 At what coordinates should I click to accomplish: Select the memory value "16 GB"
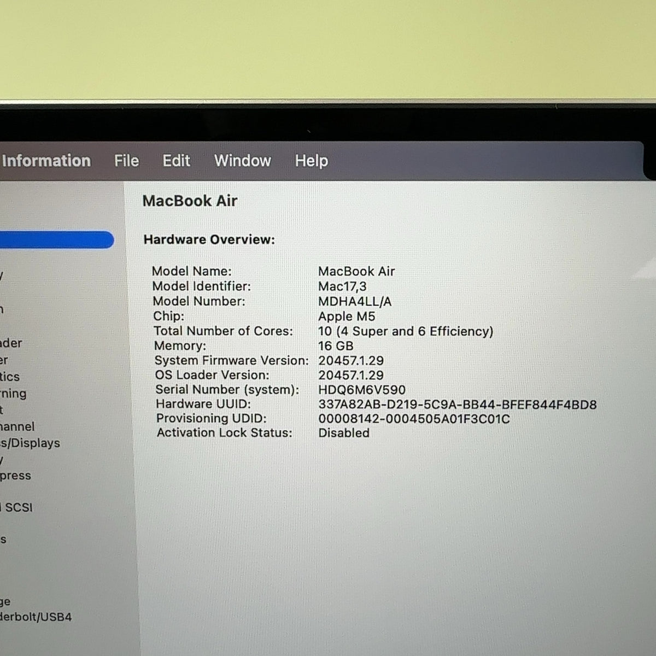click(x=336, y=346)
